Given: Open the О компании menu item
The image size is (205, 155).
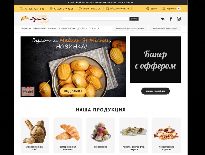Looking at the screenshot, I should pyautogui.click(x=40, y=28).
